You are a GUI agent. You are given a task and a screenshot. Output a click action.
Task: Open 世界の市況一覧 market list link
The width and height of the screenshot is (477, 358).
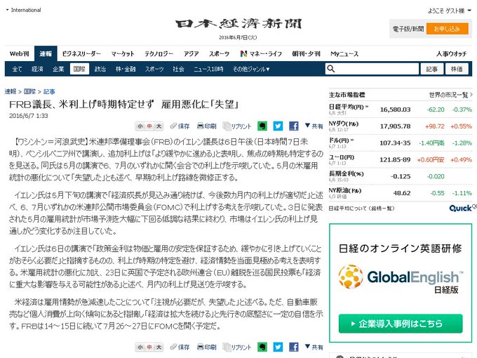(450, 95)
